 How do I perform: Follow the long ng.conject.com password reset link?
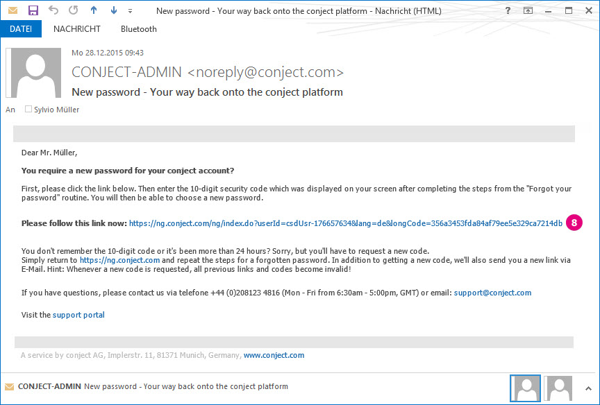pyautogui.click(x=346, y=223)
